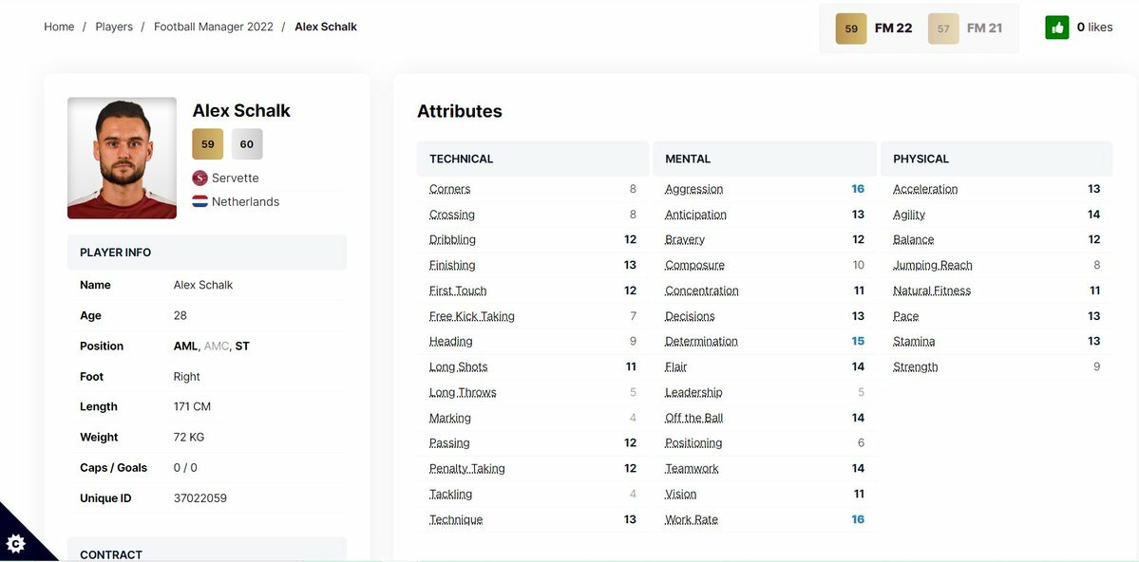Switch to the FM 22 version tab
This screenshot has height=562, width=1139.
(874, 28)
